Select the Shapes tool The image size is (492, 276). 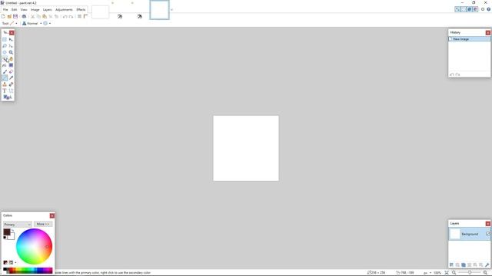click(x=7, y=97)
